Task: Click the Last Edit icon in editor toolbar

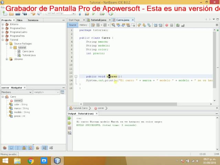Action: 93,25
